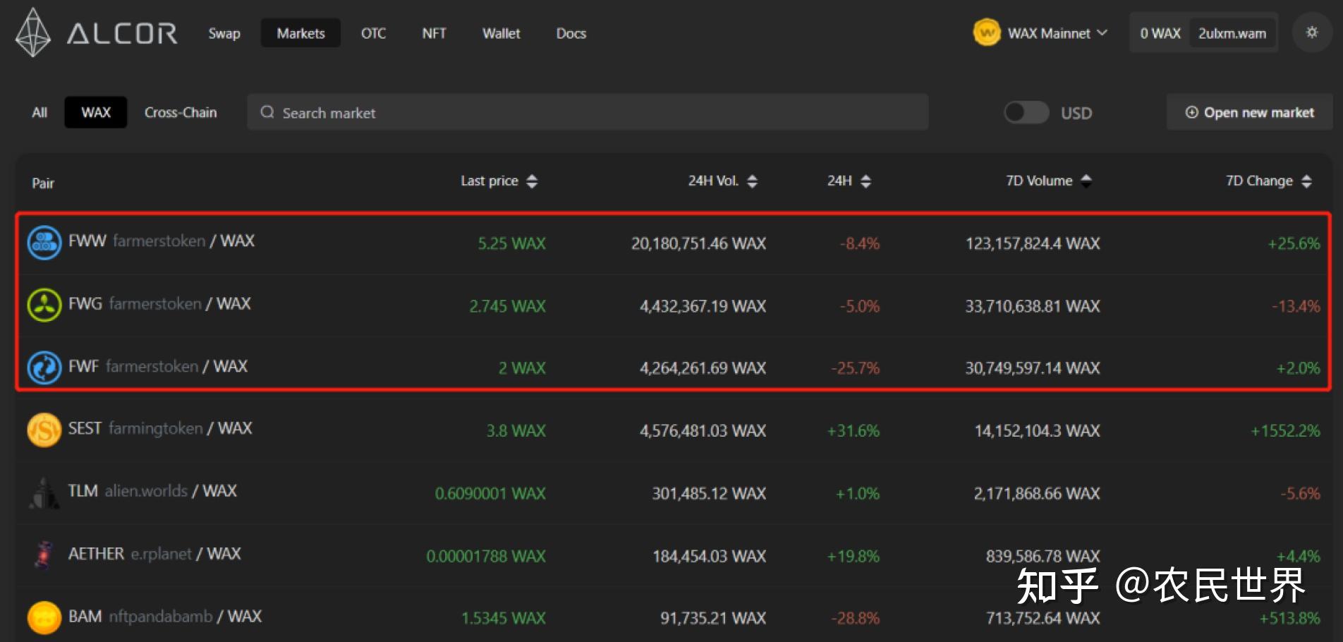1343x642 pixels.
Task: Show All markets filter
Action: tap(39, 112)
